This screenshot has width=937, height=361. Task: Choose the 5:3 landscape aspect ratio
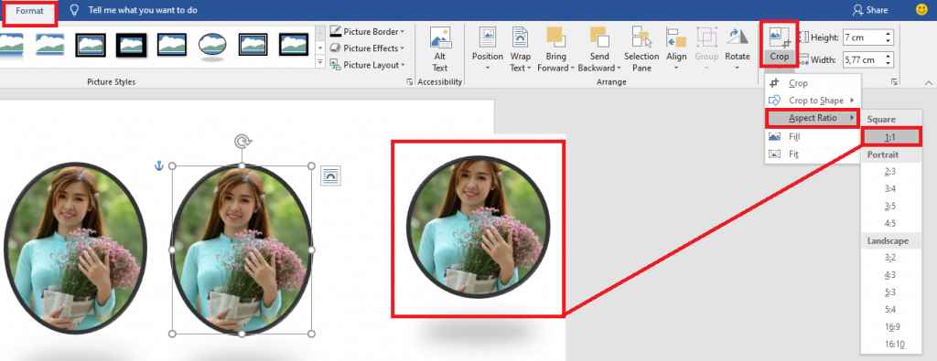coord(891,293)
